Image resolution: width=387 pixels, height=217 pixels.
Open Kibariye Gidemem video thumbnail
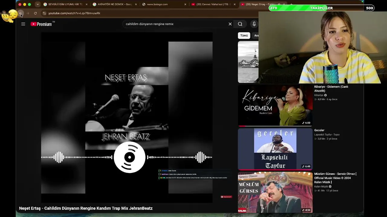[275, 105]
